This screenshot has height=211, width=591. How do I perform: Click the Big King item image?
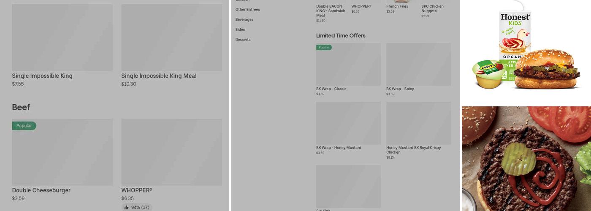(x=348, y=186)
